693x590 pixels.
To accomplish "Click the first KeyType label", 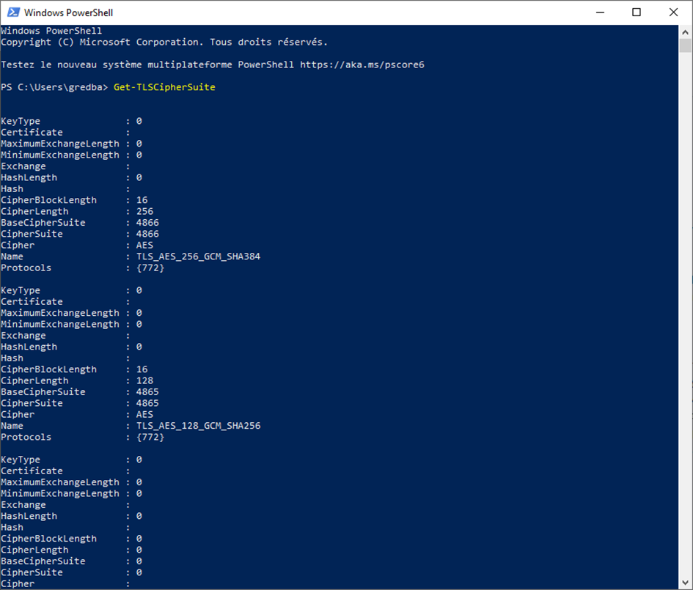I will pos(21,121).
